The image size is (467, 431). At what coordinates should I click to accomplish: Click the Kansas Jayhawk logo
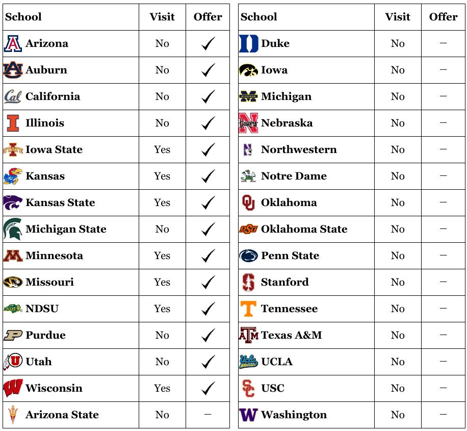click(x=13, y=176)
